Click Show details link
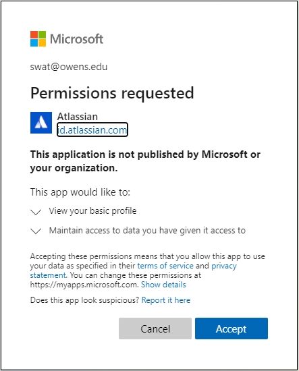Screen dimensions: 299x371 (x=163, y=285)
